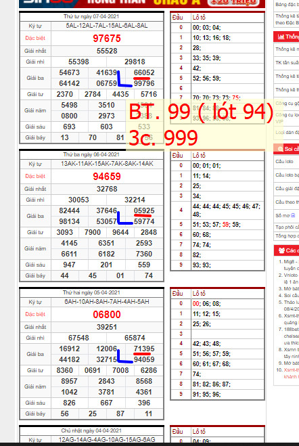299x446 pixels.
Task: Open the Loại dàn đặ... sidebar link
Action: point(287,132)
